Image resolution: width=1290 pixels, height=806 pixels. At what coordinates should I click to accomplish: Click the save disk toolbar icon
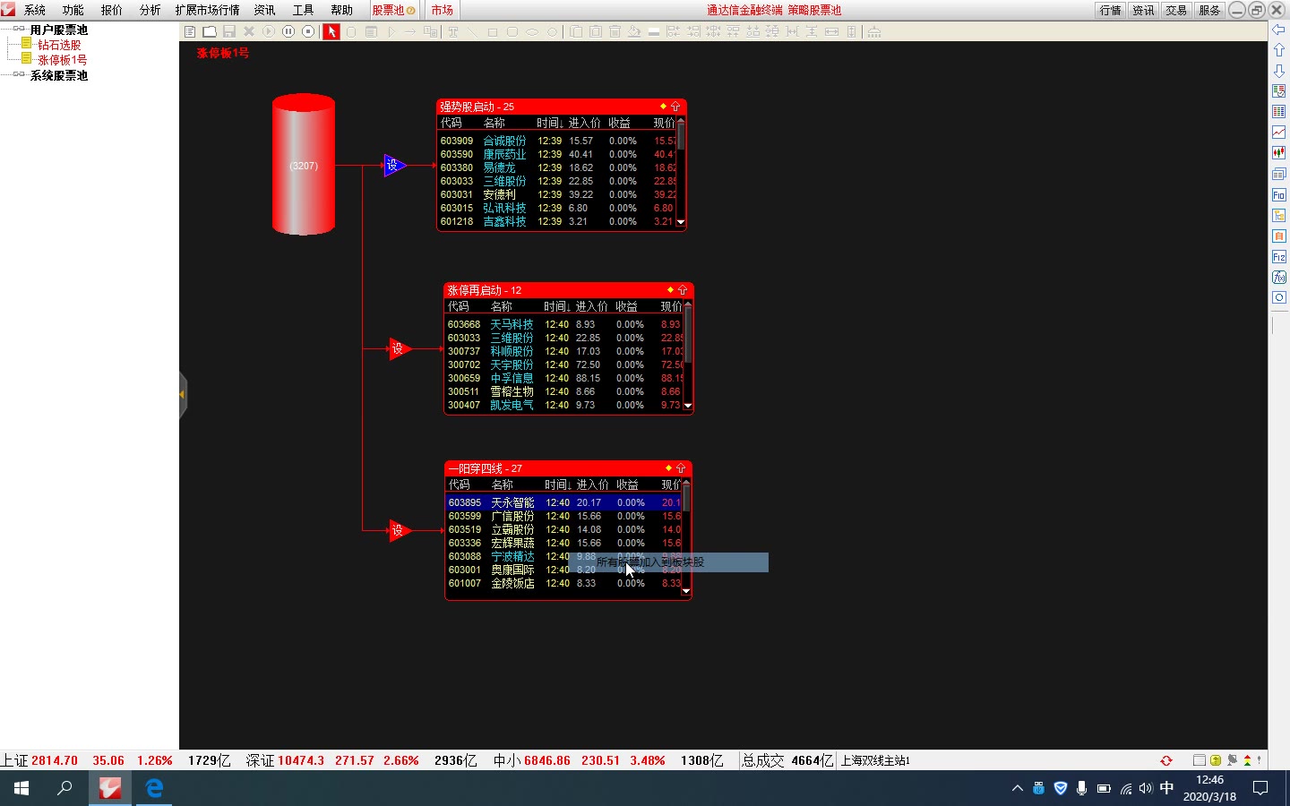(x=229, y=31)
